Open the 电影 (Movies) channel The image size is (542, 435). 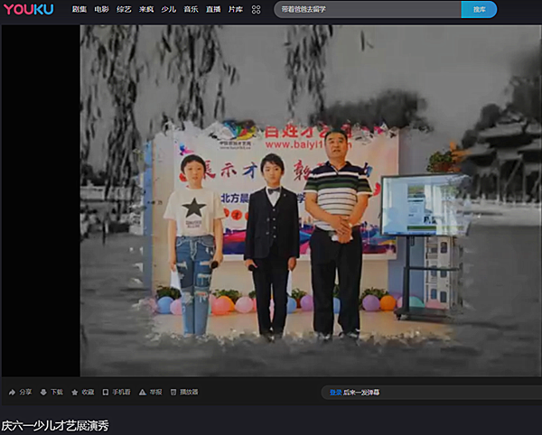101,9
